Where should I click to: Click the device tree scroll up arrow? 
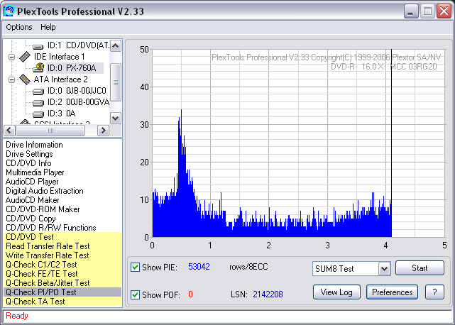116,46
